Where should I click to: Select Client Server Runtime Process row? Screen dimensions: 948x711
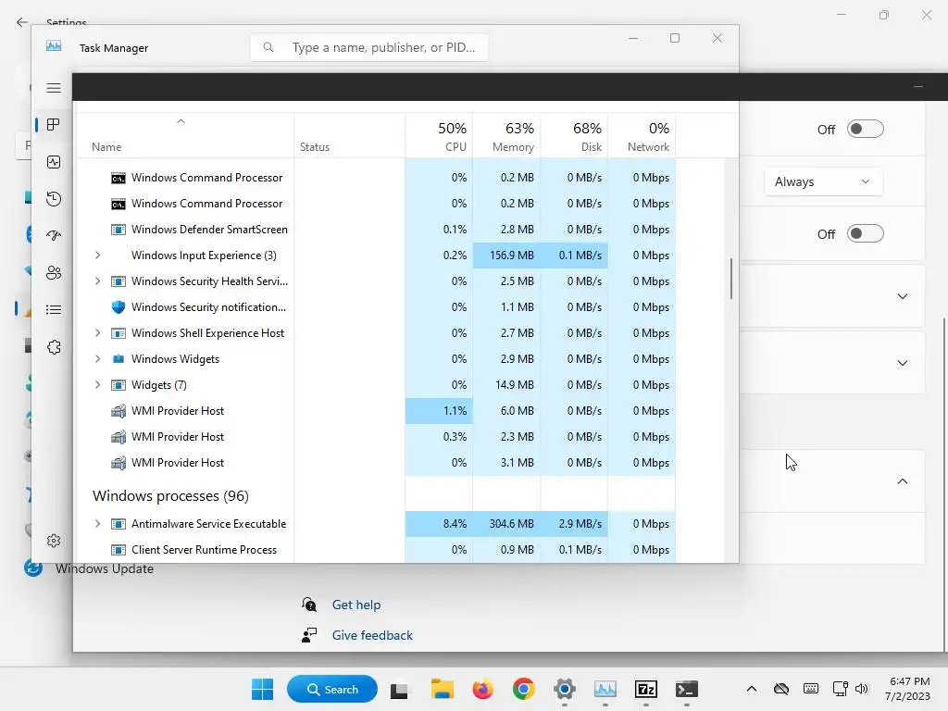[x=376, y=550]
